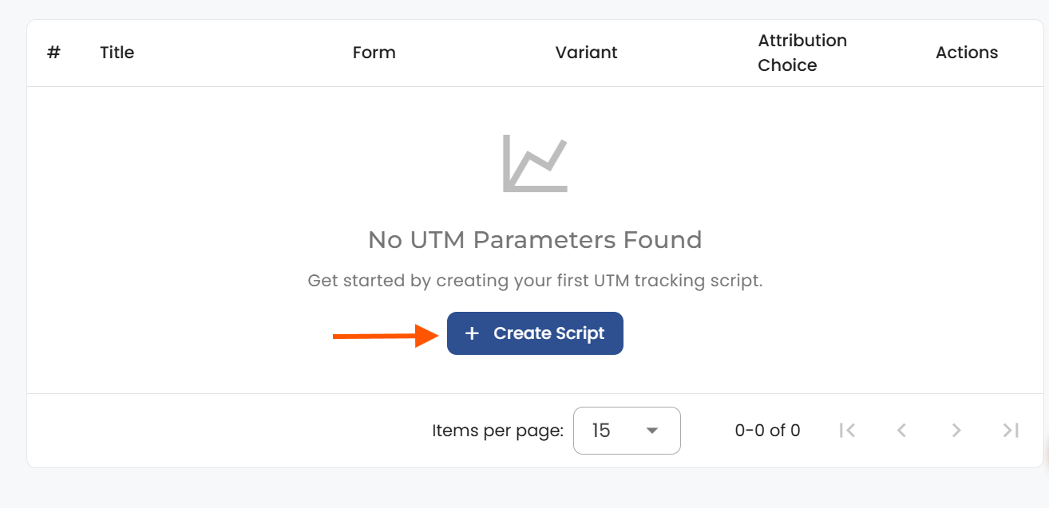
Task: Click the Get started description text
Action: point(535,281)
